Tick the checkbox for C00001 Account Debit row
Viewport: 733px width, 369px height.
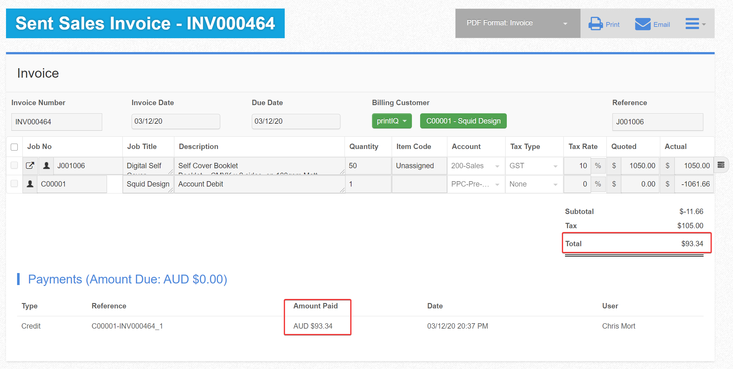coord(14,183)
